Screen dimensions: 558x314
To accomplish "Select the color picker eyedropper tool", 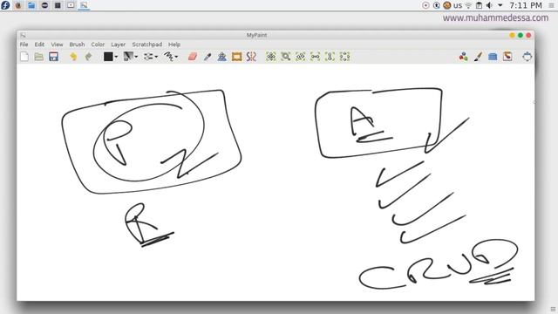I will coord(208,57).
